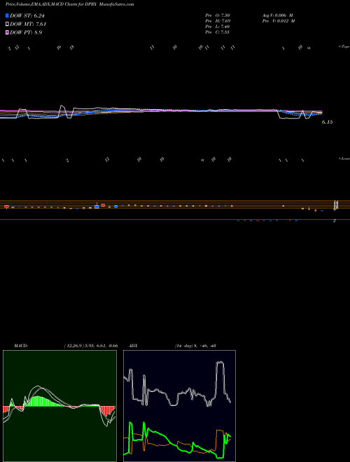Select the 'DOW PT: 8.9' legend text

26,33
